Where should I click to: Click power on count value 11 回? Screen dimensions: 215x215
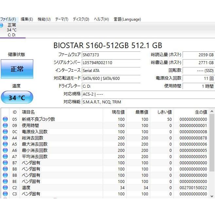(199, 78)
